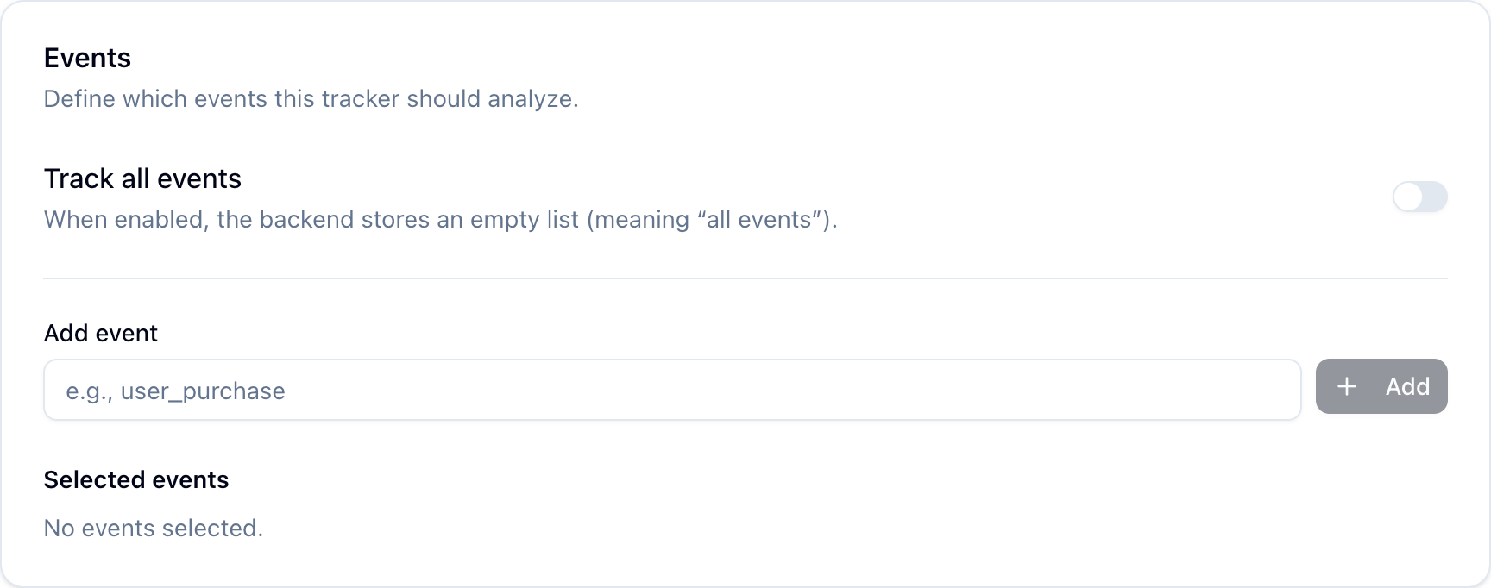1491x588 pixels.
Task: Click the Add event section title
Action: tap(101, 333)
